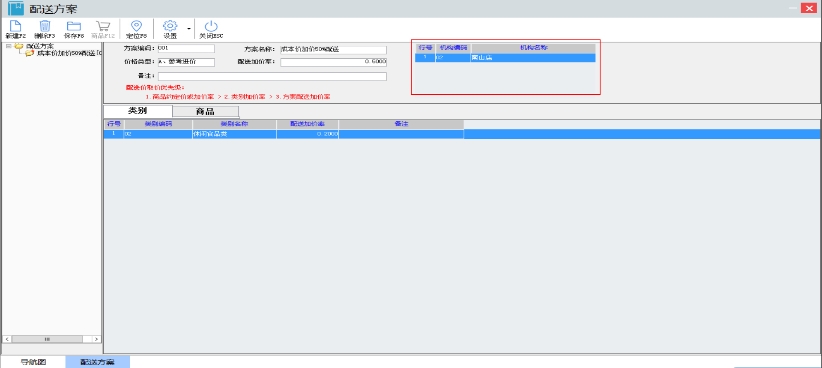
Task: Click the 商品F12 shopping cart icon
Action: point(103,27)
